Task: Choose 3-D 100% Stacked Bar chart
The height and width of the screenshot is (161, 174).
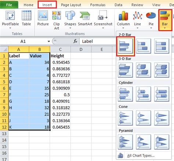Action: 162,70
